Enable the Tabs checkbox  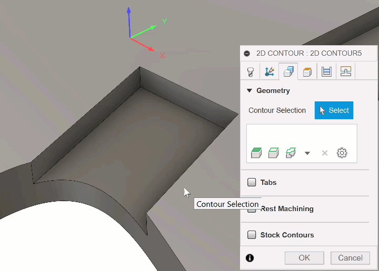[x=252, y=182]
